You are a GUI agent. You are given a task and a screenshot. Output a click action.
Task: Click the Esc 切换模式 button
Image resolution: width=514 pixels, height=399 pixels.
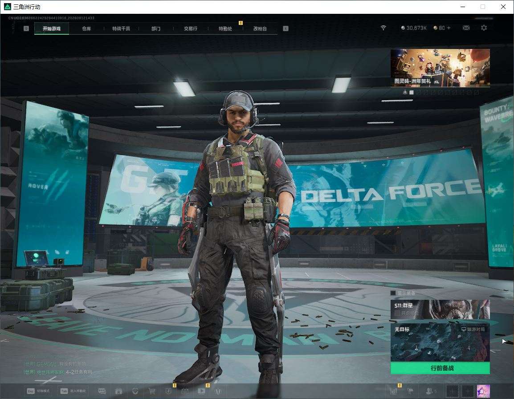[38, 391]
